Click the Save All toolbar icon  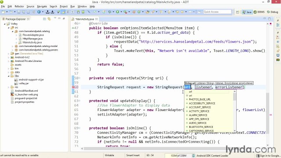23,12
